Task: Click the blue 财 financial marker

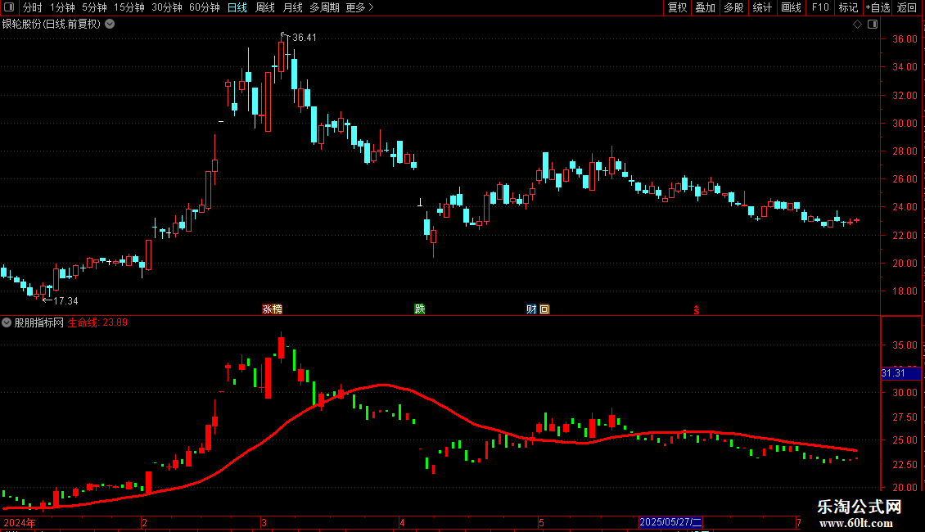Action: (x=531, y=309)
